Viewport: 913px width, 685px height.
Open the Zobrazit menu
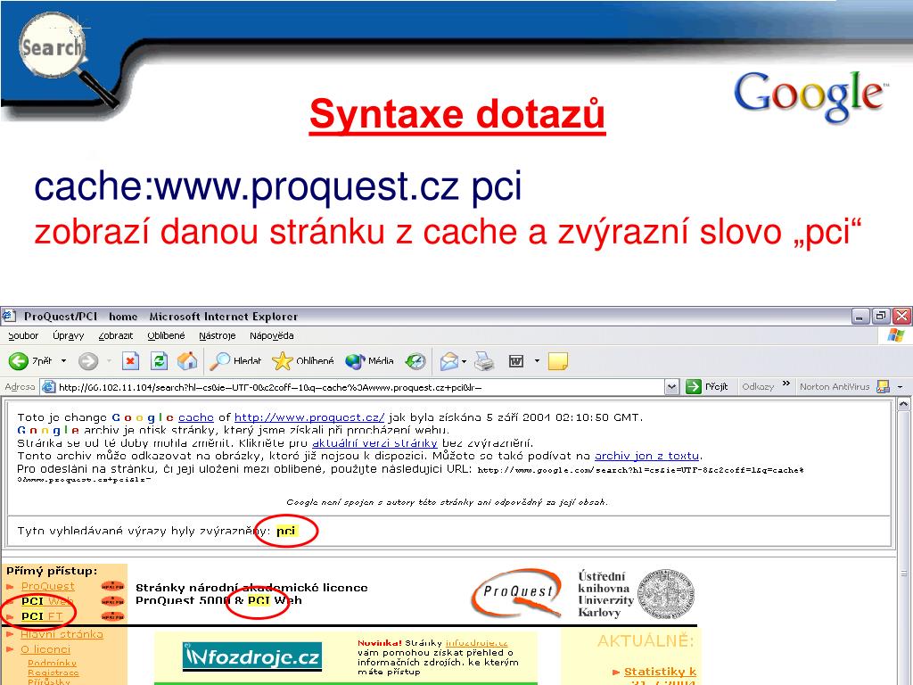click(x=115, y=335)
